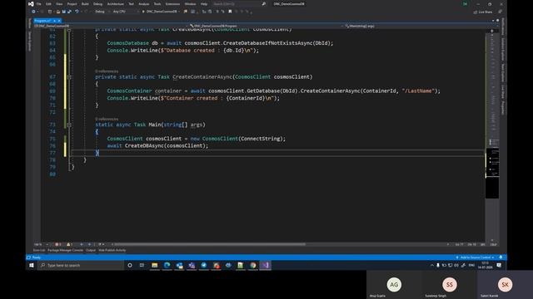
Task: Click references link above Main method
Action: (x=107, y=119)
